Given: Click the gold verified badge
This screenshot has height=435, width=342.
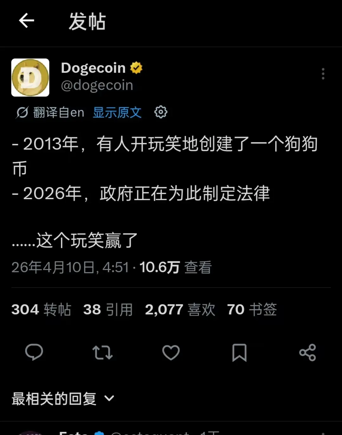Looking at the screenshot, I should [x=136, y=68].
